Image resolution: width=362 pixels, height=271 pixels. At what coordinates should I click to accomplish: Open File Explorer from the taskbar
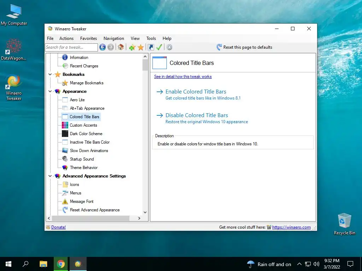pyautogui.click(x=43, y=264)
